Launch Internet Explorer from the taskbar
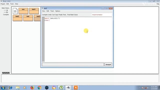Viewport: 160px width, 90px height. click(10, 88)
